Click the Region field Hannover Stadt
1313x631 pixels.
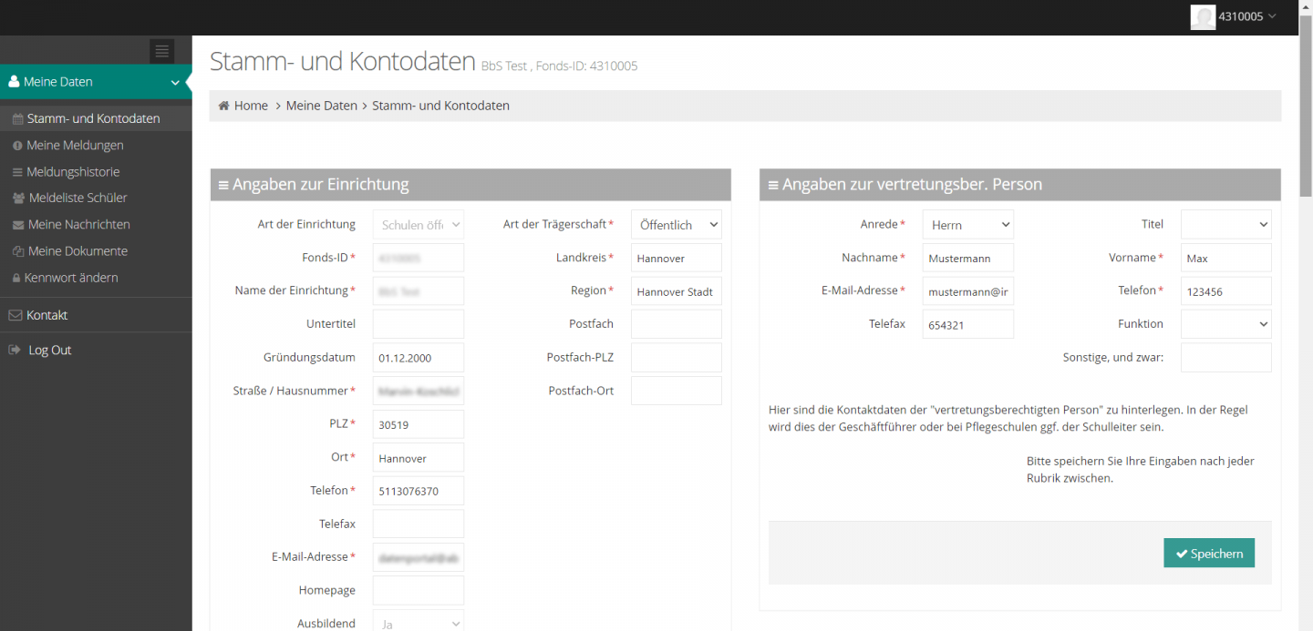pyautogui.click(x=677, y=290)
